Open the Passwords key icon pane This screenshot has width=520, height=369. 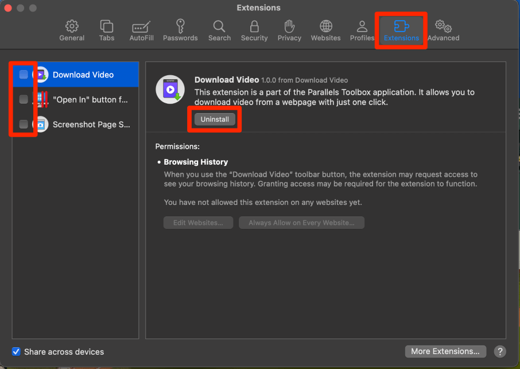point(180,30)
